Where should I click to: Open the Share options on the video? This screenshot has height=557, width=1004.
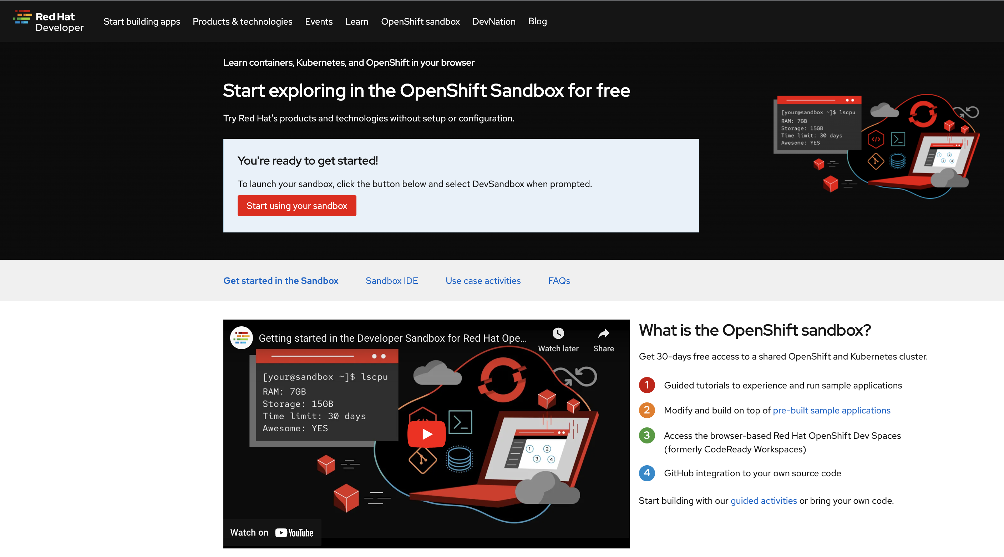(603, 334)
